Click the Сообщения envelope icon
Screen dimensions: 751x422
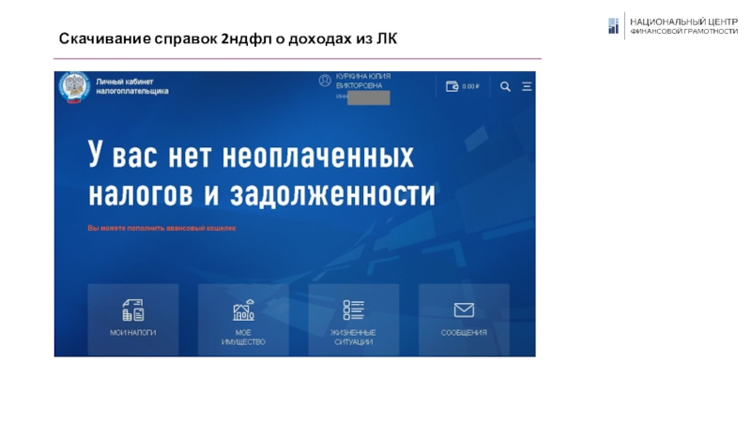(x=464, y=309)
